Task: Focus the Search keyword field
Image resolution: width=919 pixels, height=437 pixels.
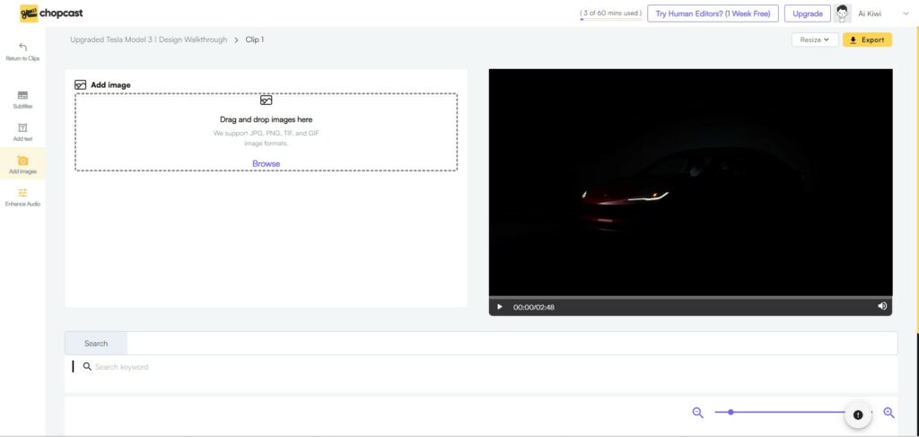Action: tap(121, 367)
